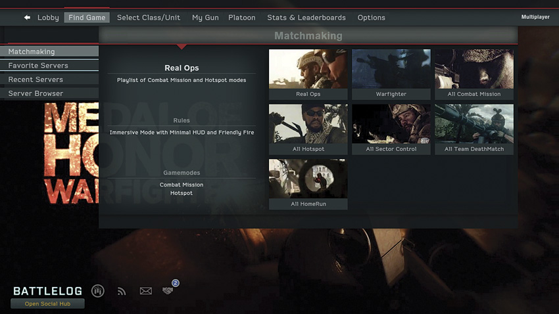Choose the All HomeRun playlist
This screenshot has height=314, width=559.
click(308, 184)
